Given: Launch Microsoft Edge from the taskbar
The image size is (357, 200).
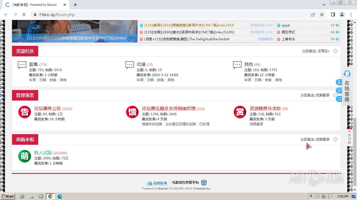Looking at the screenshot, I should tap(60, 196).
